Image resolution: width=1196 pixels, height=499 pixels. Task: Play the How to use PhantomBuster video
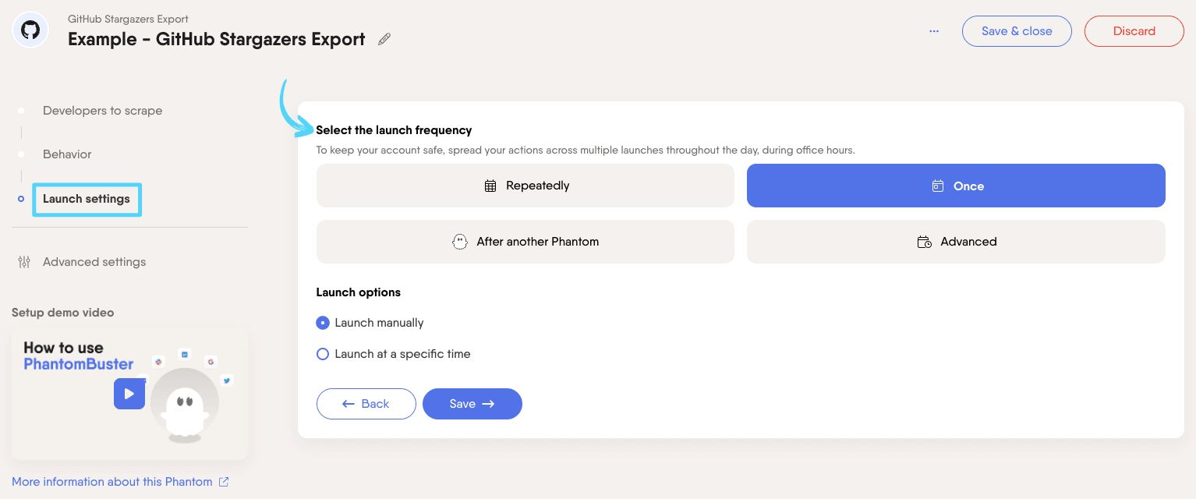point(129,394)
